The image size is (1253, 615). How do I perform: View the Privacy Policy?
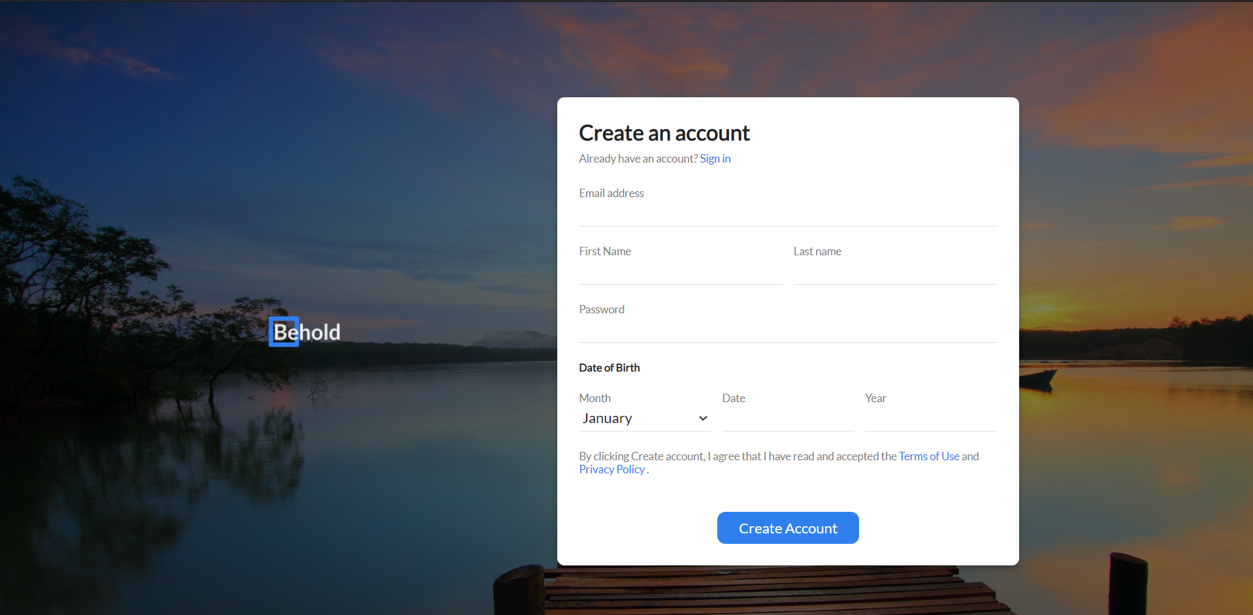(x=611, y=469)
